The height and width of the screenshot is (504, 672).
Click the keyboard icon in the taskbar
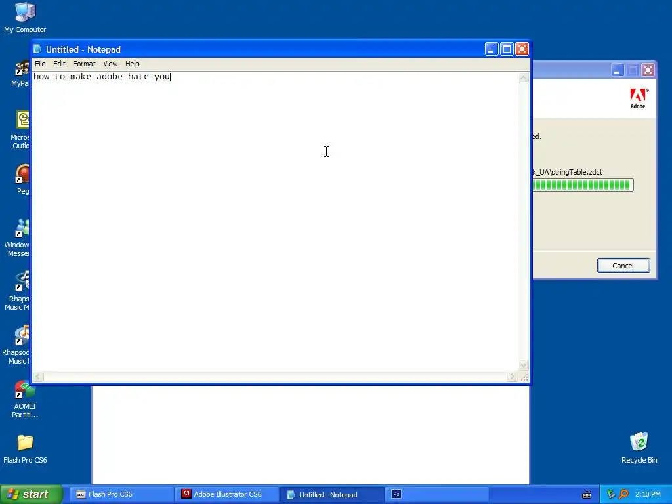(587, 495)
